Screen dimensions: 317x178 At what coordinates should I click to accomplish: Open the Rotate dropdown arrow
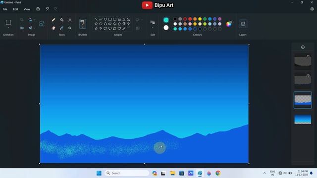[34, 20]
